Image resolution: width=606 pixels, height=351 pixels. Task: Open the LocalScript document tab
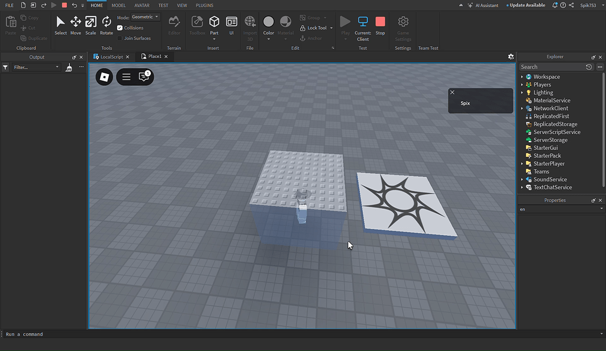112,57
